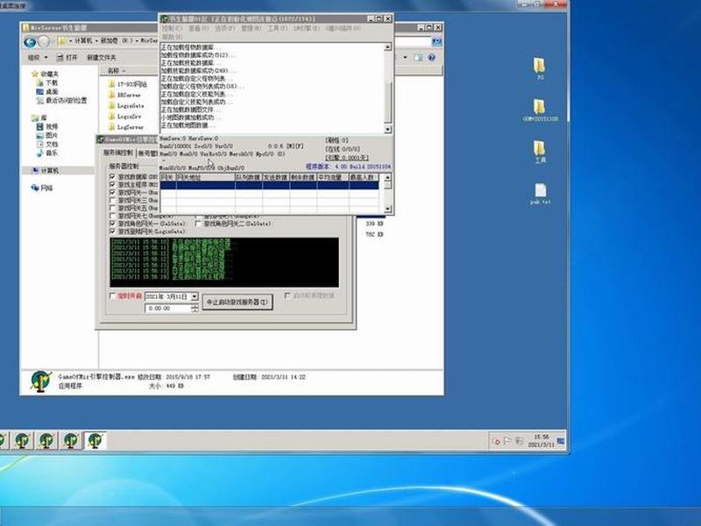The image size is (701, 526).
Task: Click 新建文件夹 in Explorer toolbar
Action: pos(102,57)
